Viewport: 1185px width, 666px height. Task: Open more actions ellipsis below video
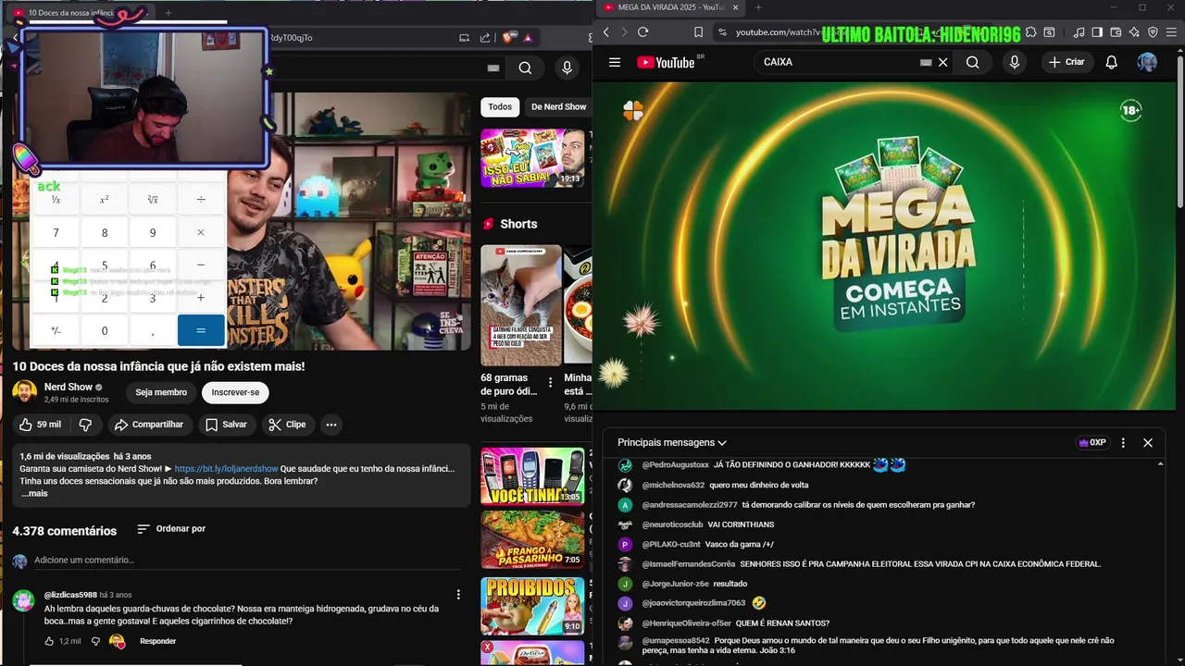(331, 425)
